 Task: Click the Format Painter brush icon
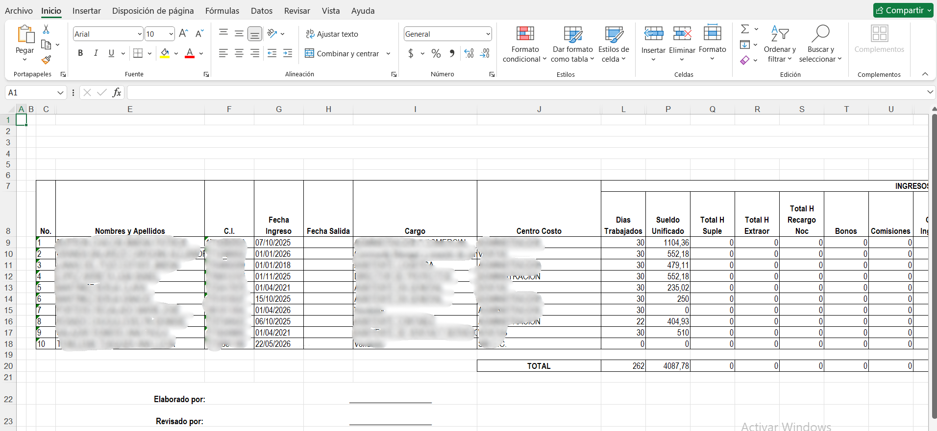[46, 60]
